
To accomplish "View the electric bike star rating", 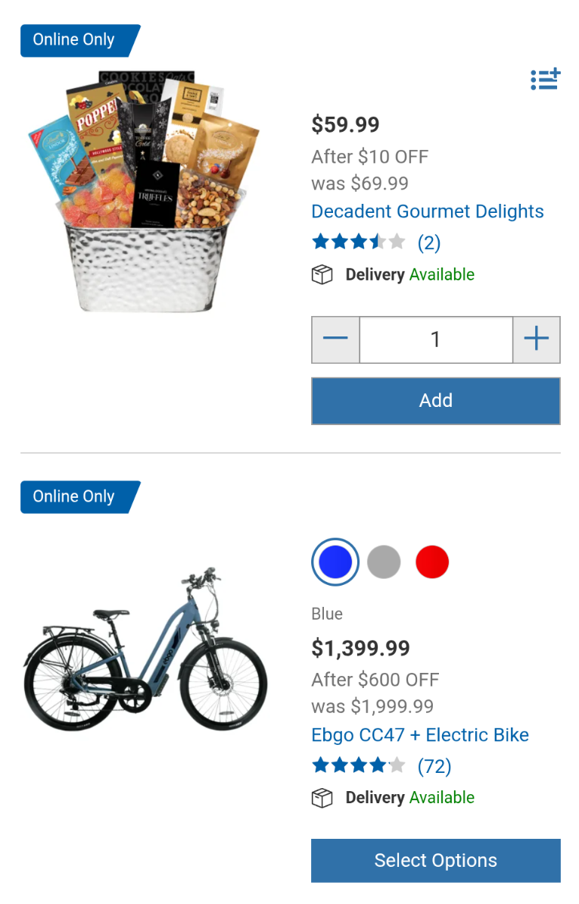I will (359, 766).
